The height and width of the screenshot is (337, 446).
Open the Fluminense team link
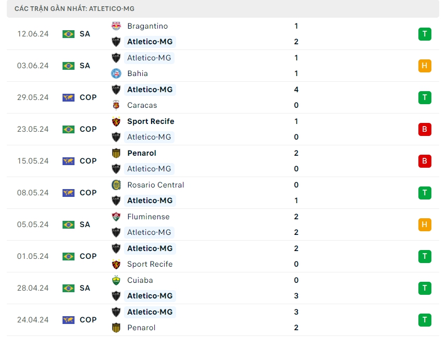click(148, 217)
